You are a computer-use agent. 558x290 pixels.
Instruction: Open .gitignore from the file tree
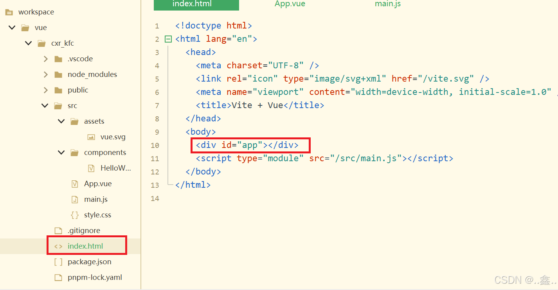(x=84, y=231)
